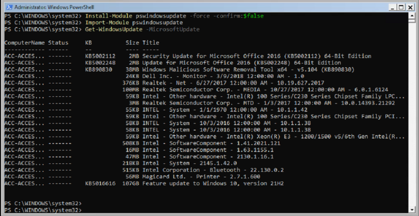Click the last PS C:\WINDOWS\system32> prompt
Image resolution: width=419 pixels, height=216 pixels.
pos(43,210)
